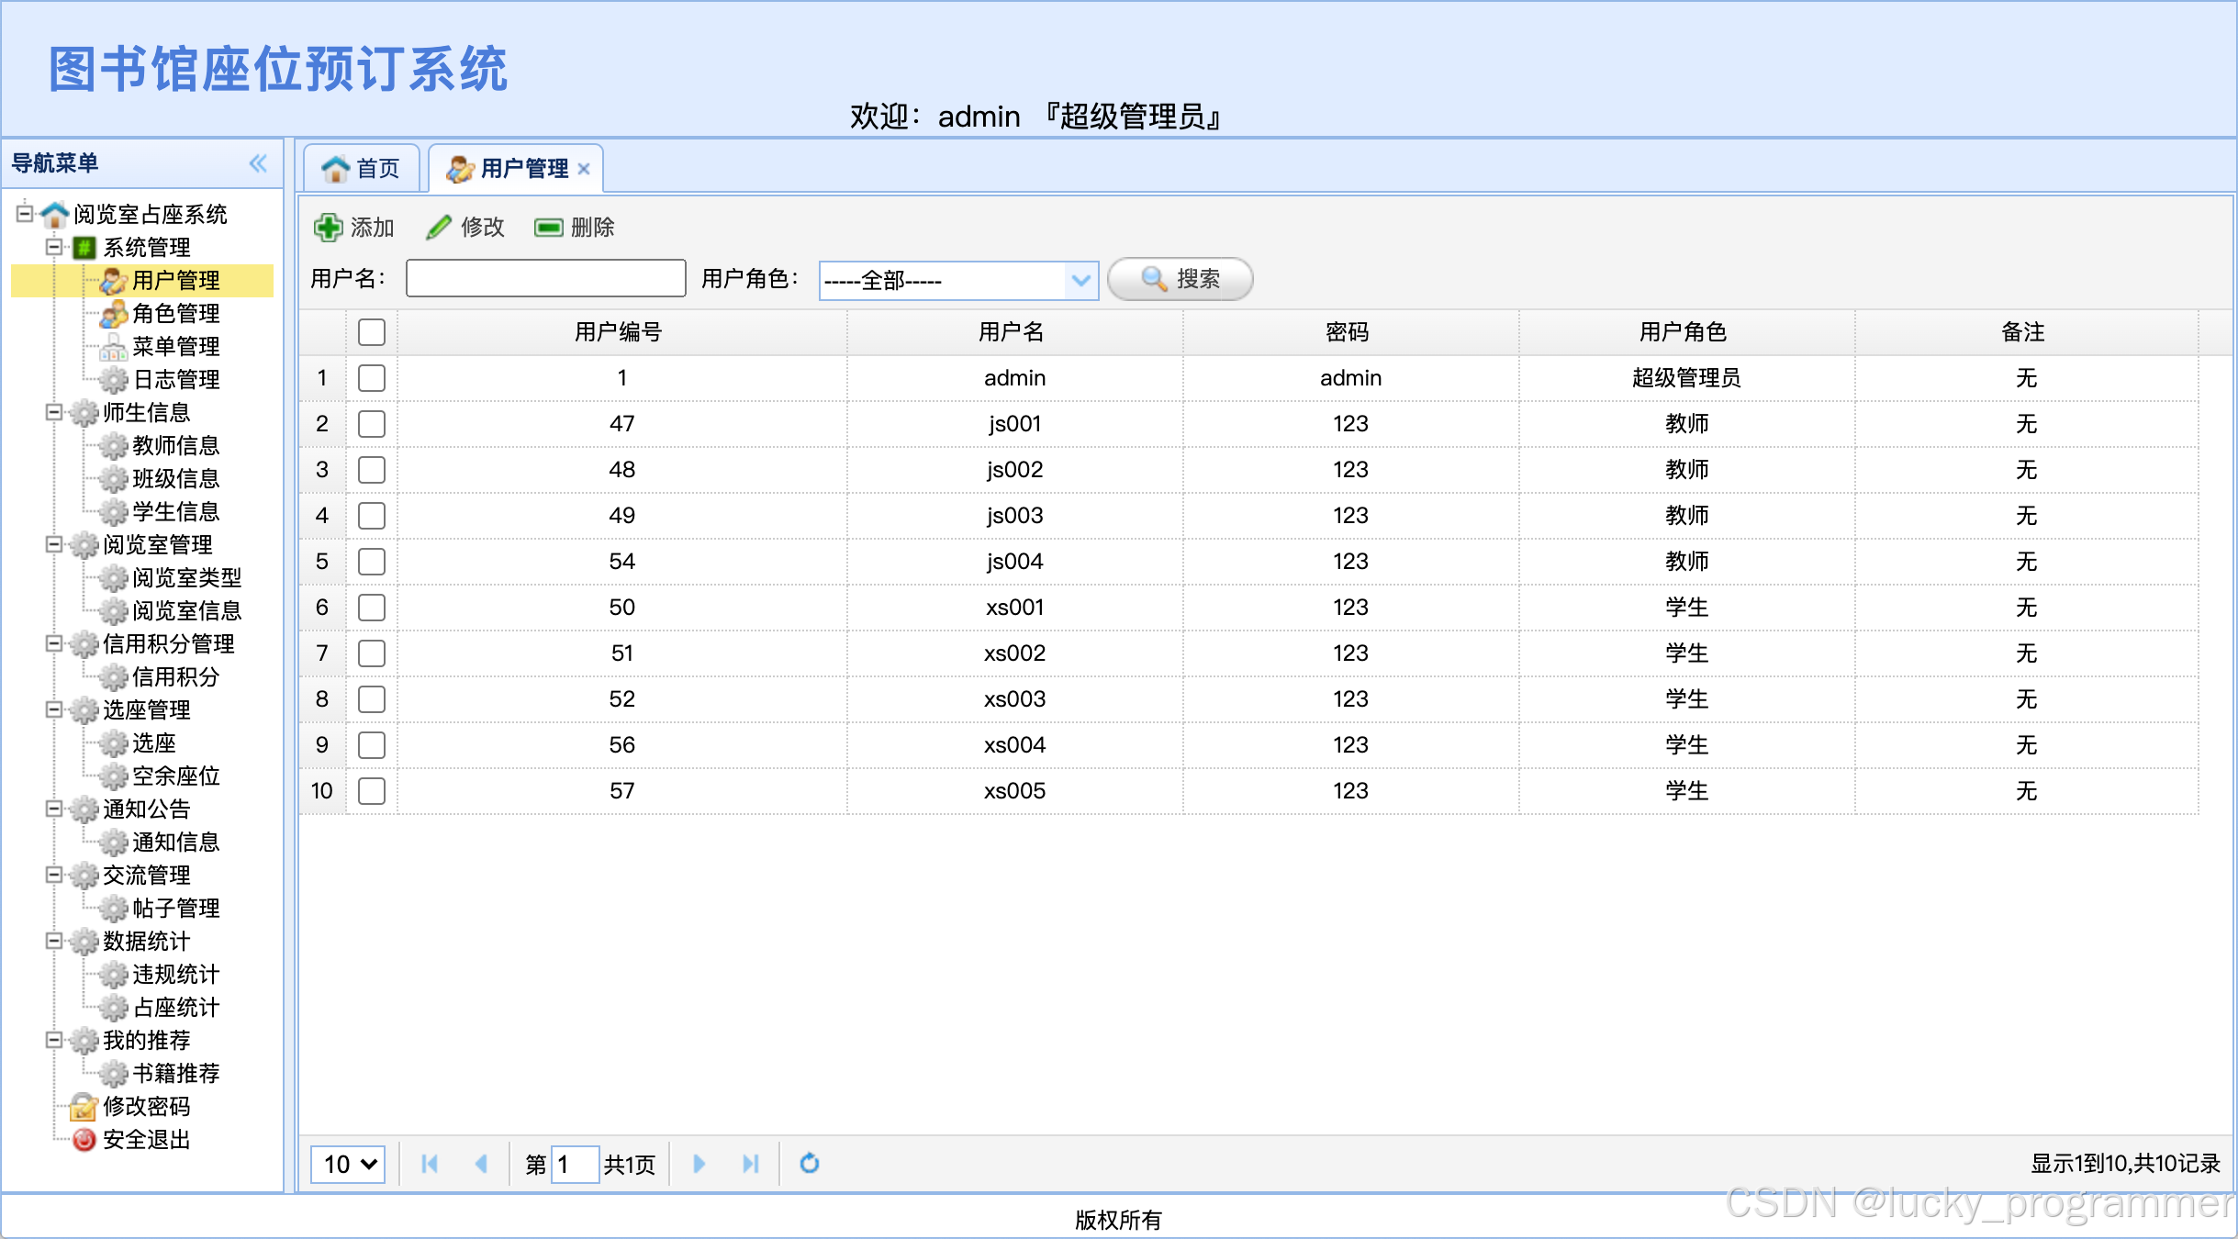Close the 用户管理 tab
Image resolution: width=2238 pixels, height=1239 pixels.
click(x=584, y=169)
